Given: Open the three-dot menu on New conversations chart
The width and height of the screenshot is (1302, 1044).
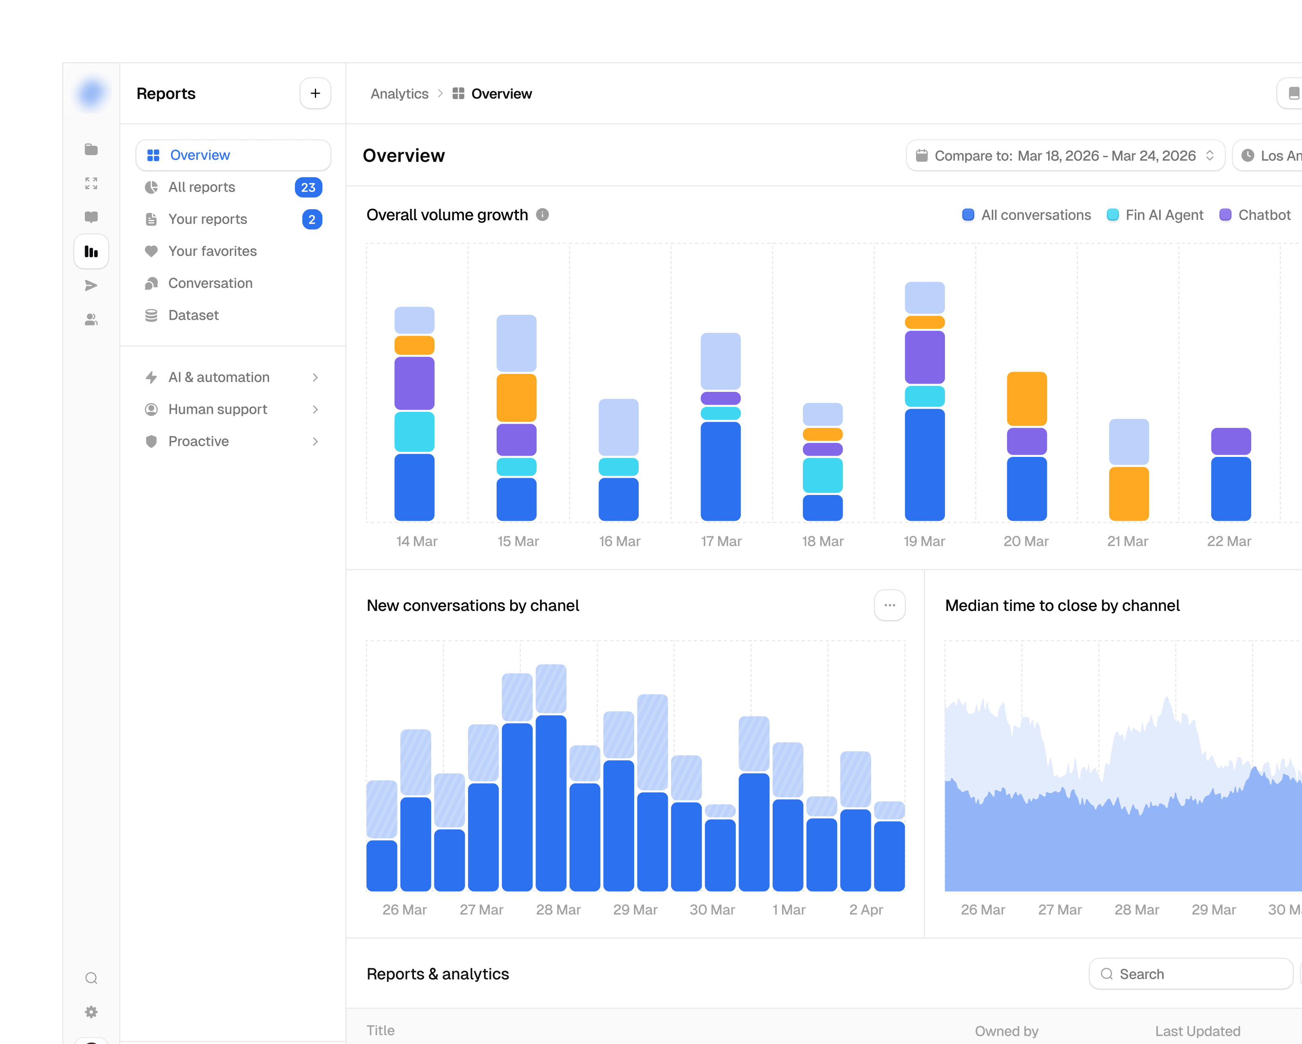Looking at the screenshot, I should [890, 605].
